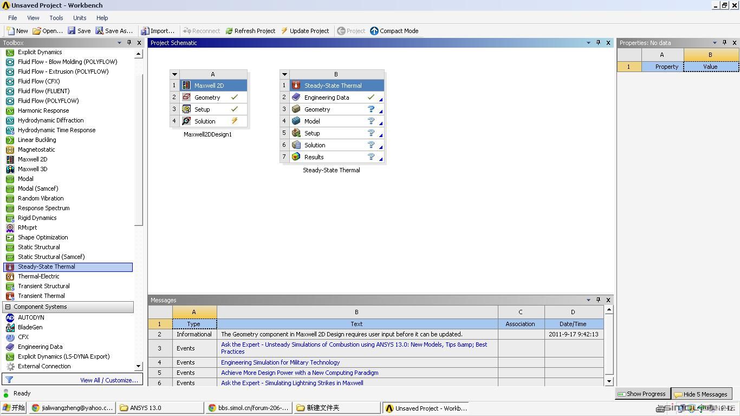740x416 pixels.
Task: Click Model cell icon in Steady-State Thermal
Action: click(x=296, y=121)
